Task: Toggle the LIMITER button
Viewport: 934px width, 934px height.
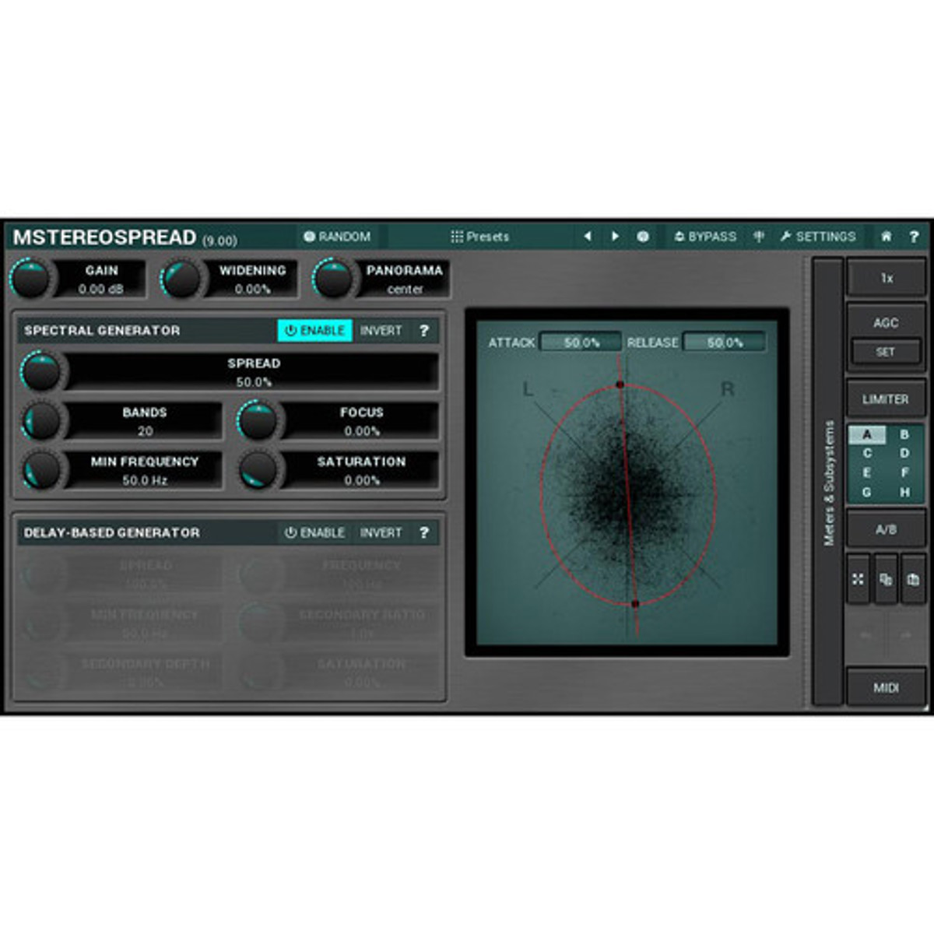Action: click(x=886, y=399)
